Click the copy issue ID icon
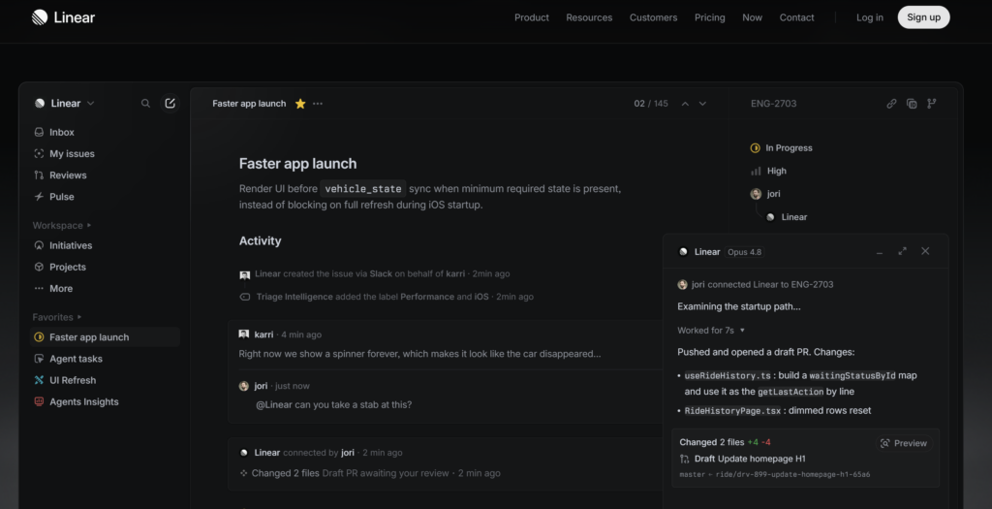992x509 pixels. pos(912,103)
